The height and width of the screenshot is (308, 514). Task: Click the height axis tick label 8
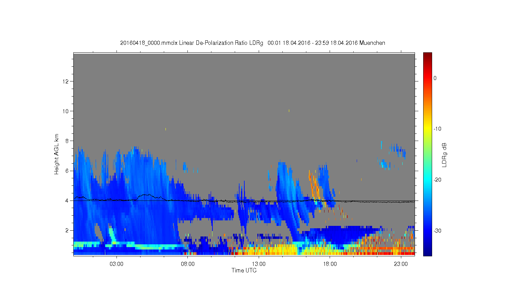[68, 141]
